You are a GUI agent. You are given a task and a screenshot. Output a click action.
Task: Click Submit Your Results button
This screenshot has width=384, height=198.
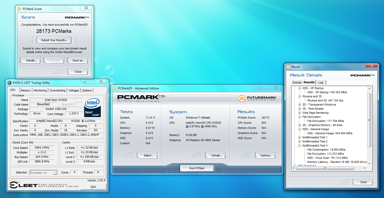click(x=54, y=40)
